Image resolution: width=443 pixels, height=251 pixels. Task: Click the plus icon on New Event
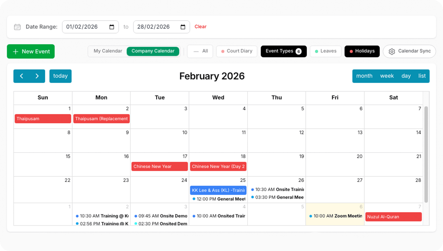[16, 52]
